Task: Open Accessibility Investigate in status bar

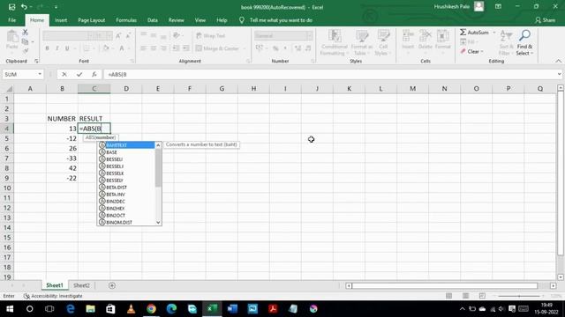Action: point(53,296)
